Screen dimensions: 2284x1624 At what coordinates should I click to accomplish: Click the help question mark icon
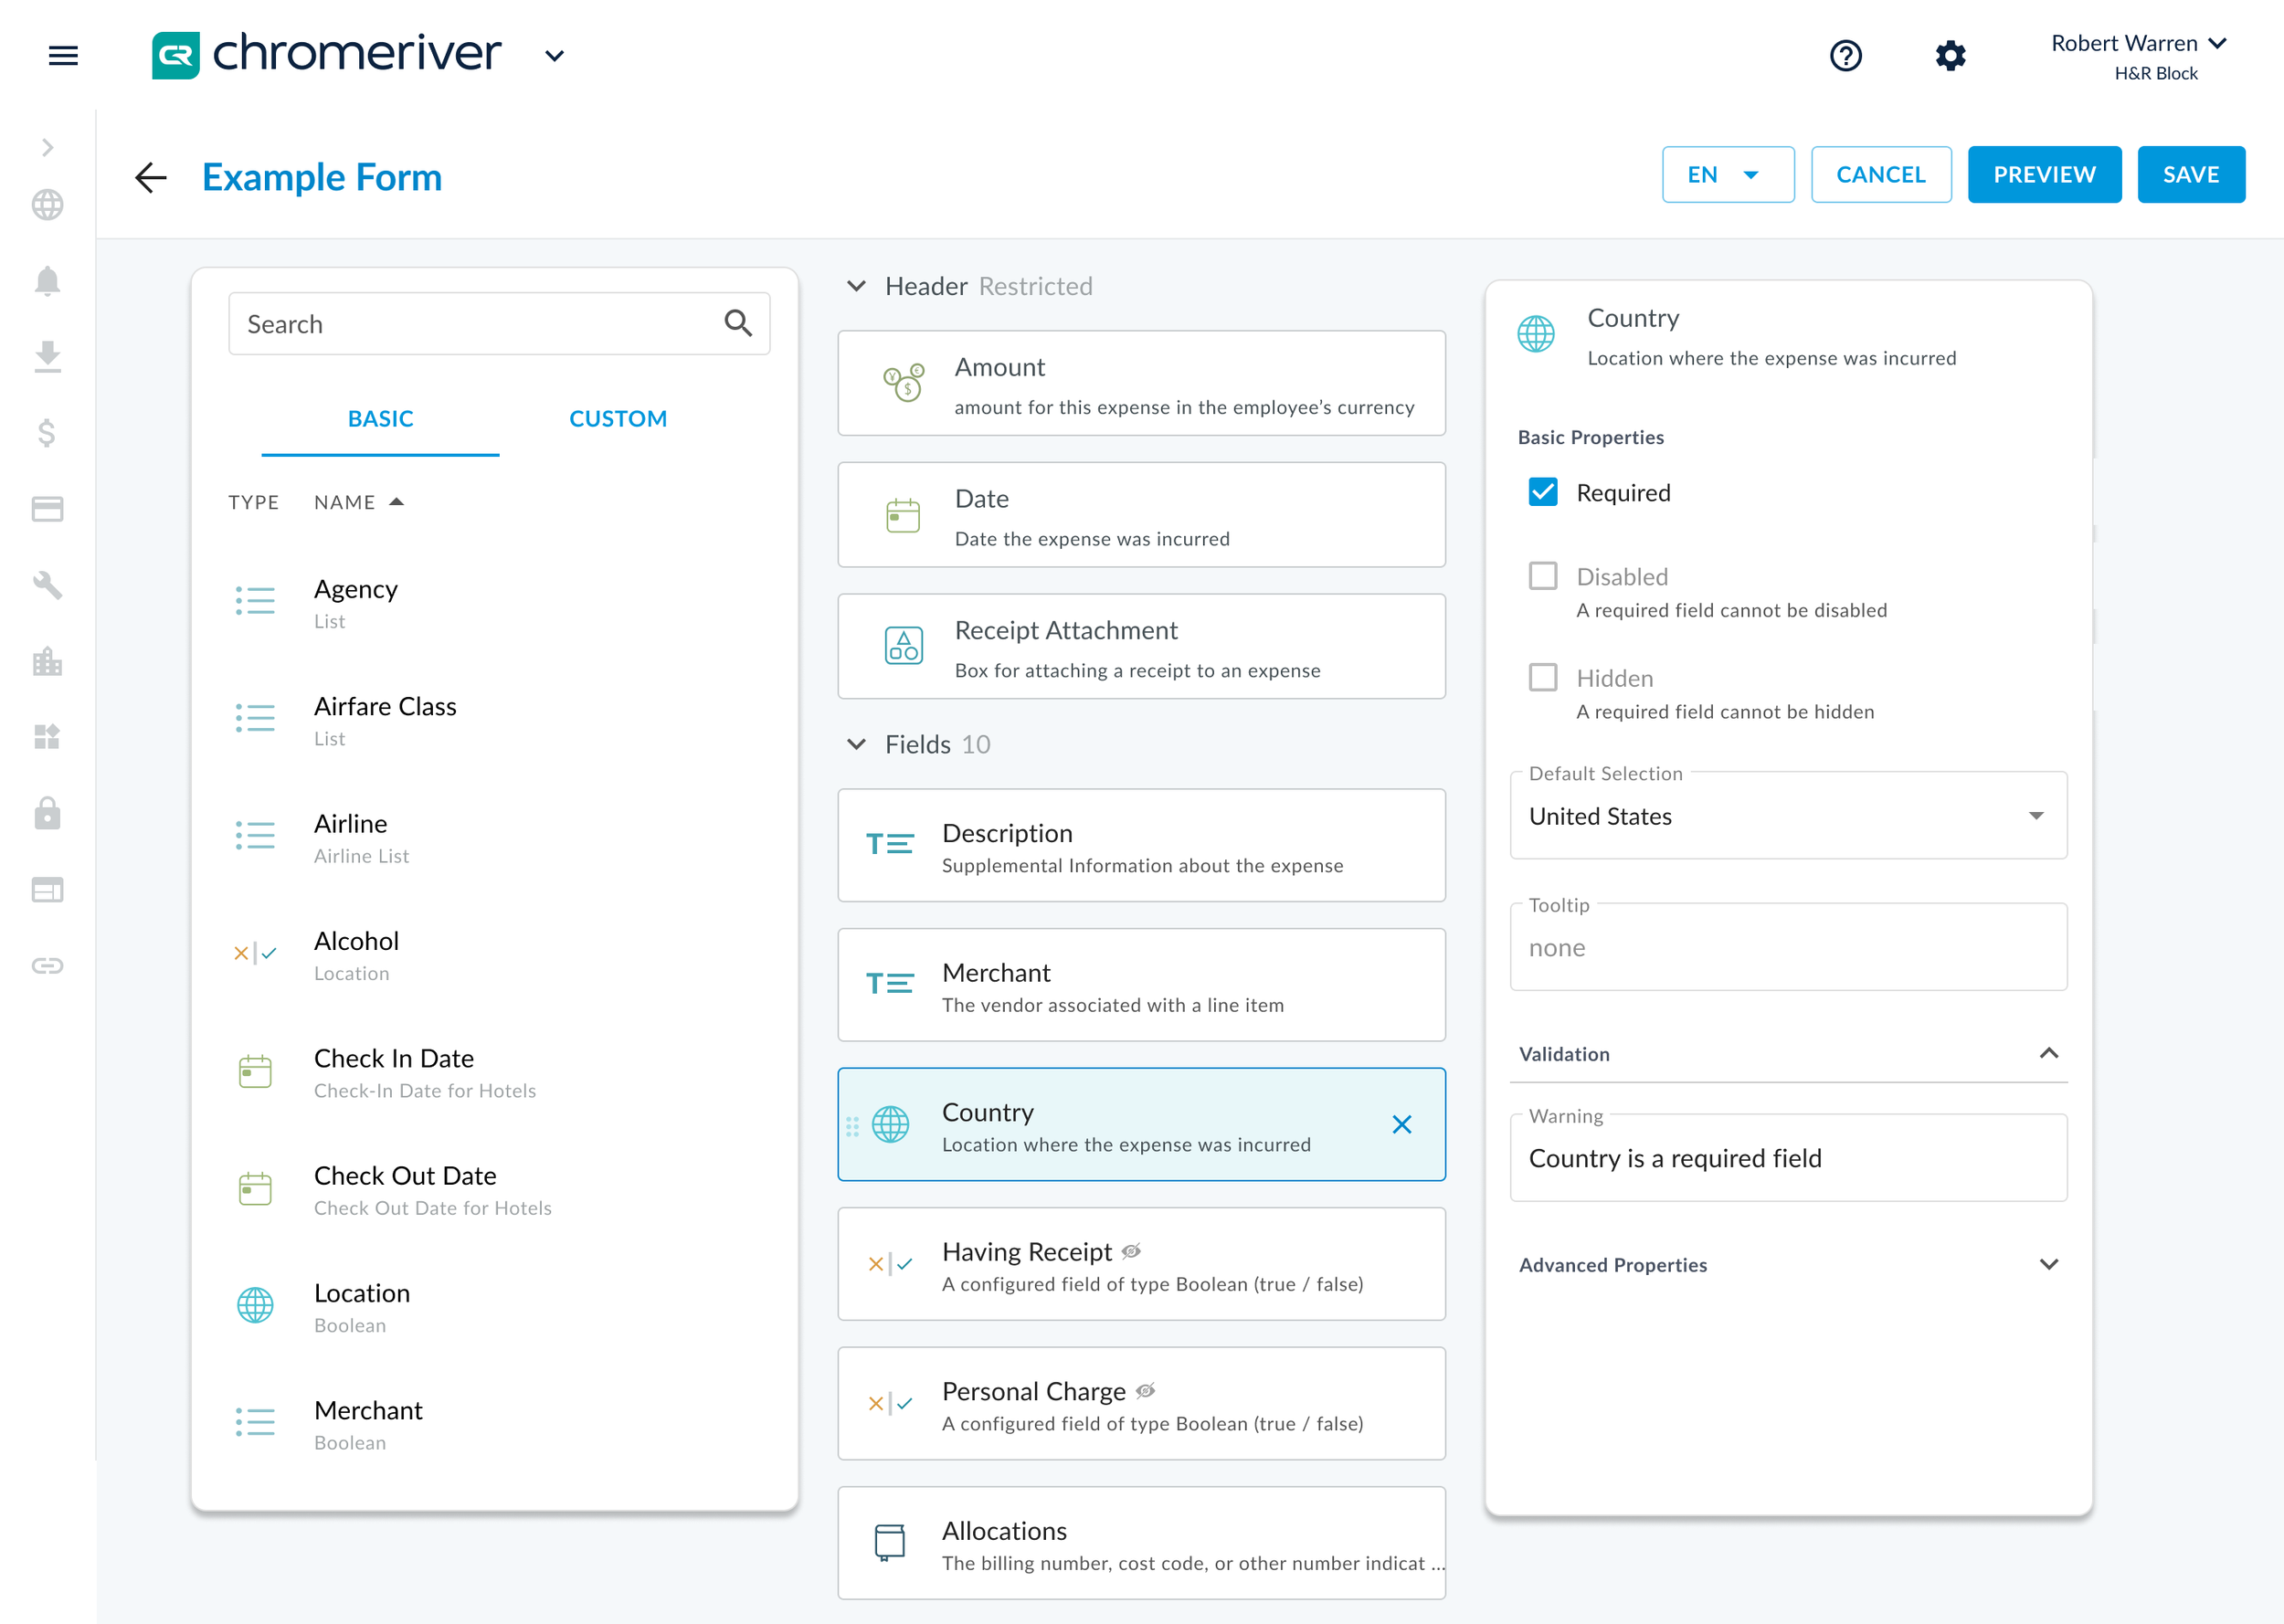pyautogui.click(x=1845, y=55)
